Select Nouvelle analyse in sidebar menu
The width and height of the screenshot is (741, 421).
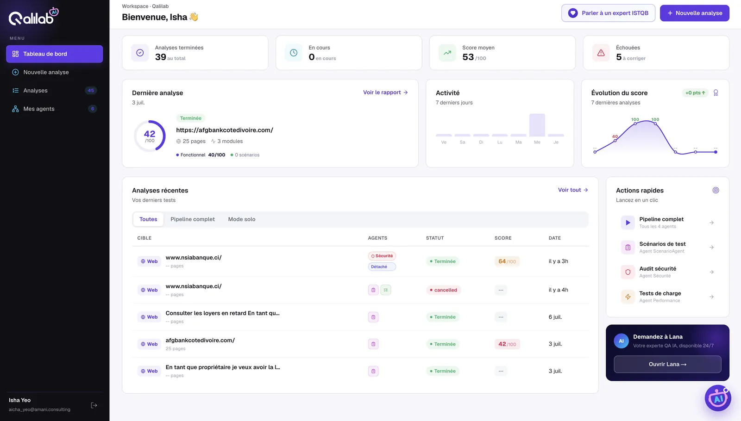pyautogui.click(x=55, y=72)
